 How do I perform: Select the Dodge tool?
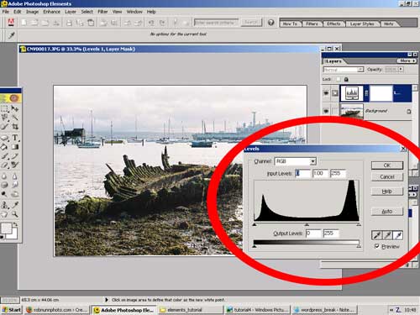pyautogui.click(x=4, y=194)
